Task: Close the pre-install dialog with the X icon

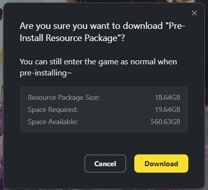Action: coord(194,13)
